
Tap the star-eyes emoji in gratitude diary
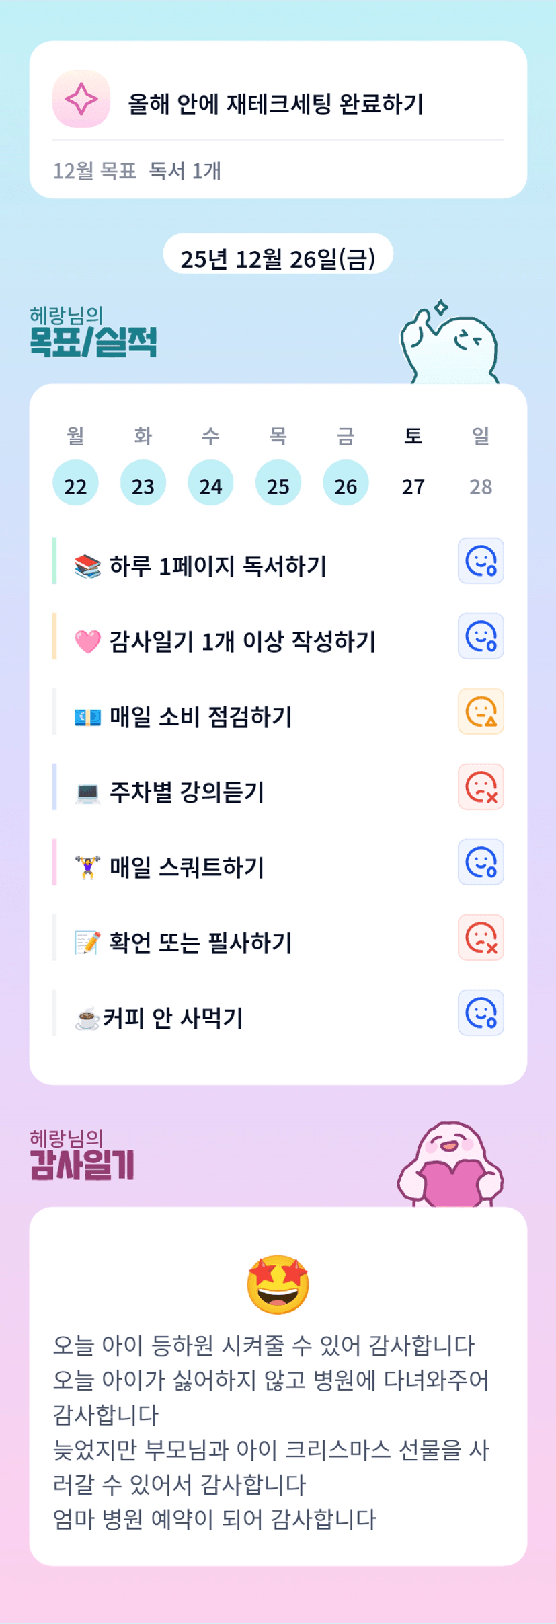278,1284
